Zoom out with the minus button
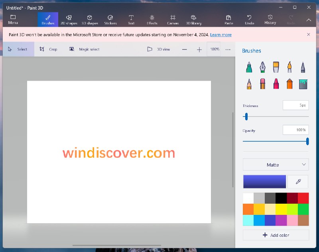Image resolution: width=319 pixels, height=252 pixels. (x=184, y=49)
